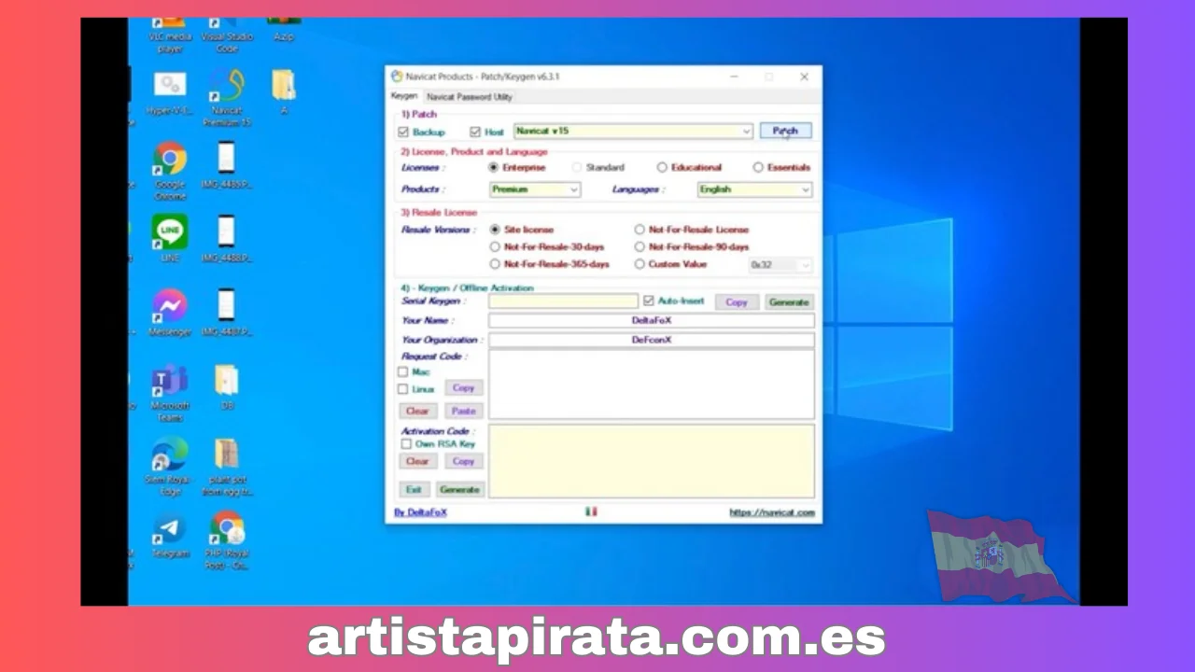
Task: Launch Telegram desktop shortcut
Action: click(170, 535)
